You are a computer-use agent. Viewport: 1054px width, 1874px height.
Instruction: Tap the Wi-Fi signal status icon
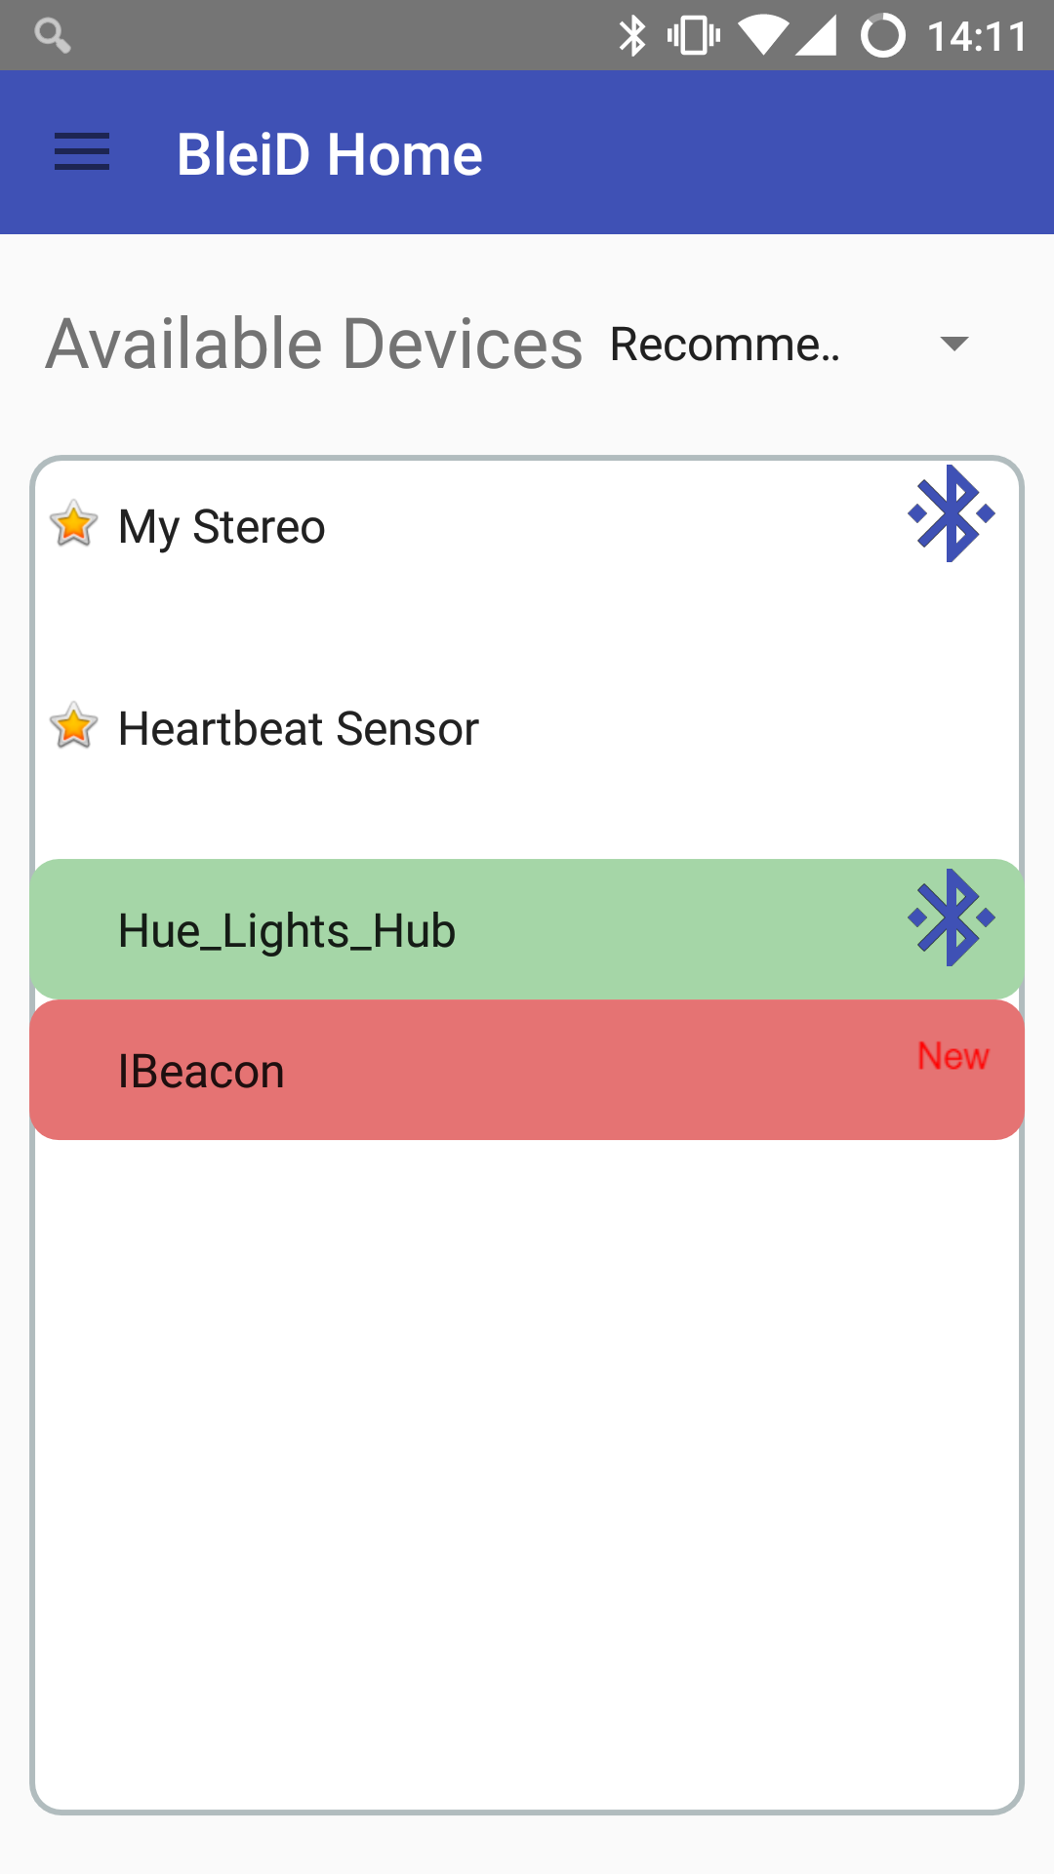(x=764, y=36)
